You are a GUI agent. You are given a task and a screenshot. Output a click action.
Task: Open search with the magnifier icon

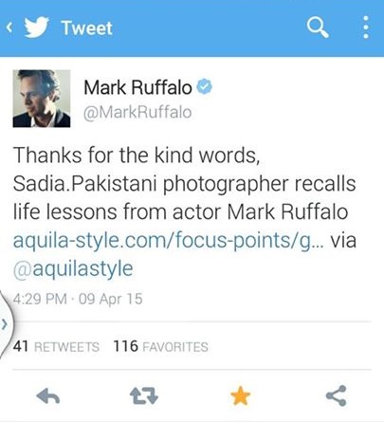318,28
